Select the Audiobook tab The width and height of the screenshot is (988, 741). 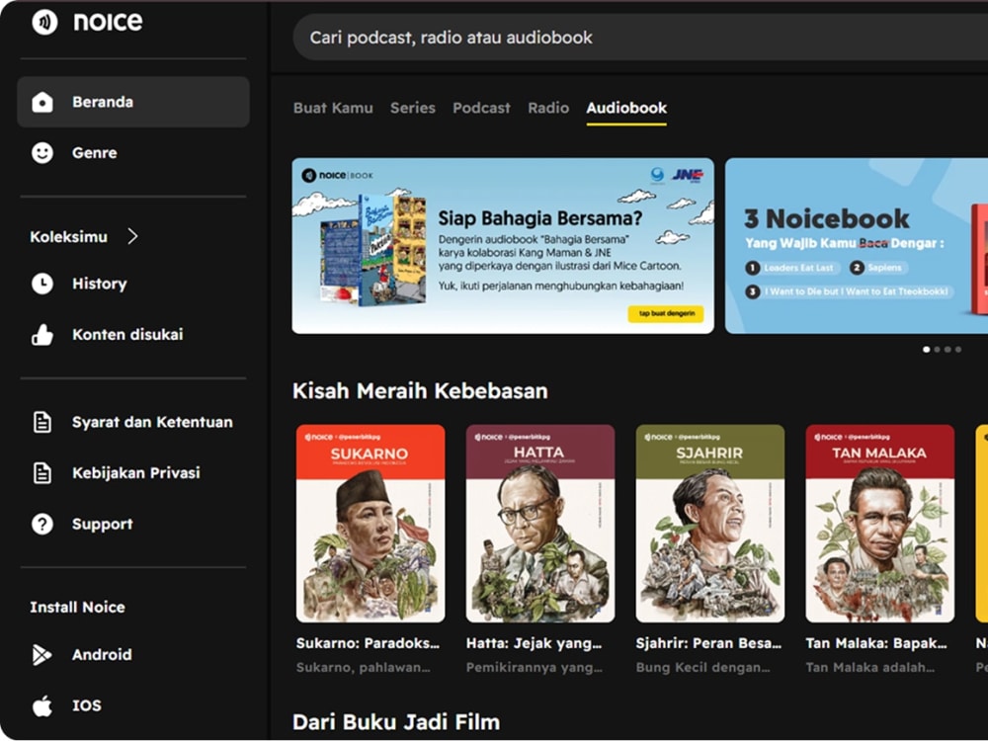click(x=626, y=108)
